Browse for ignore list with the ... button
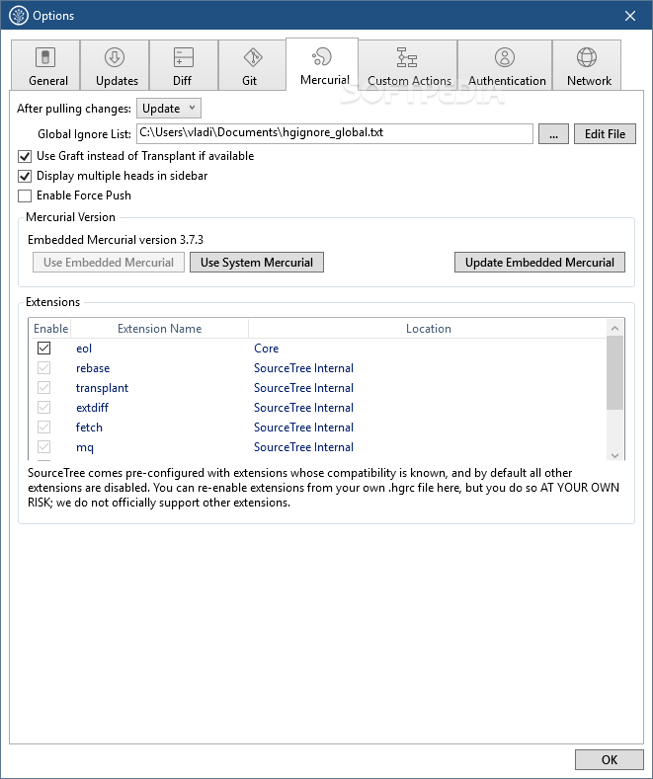The image size is (653, 779). [x=553, y=134]
